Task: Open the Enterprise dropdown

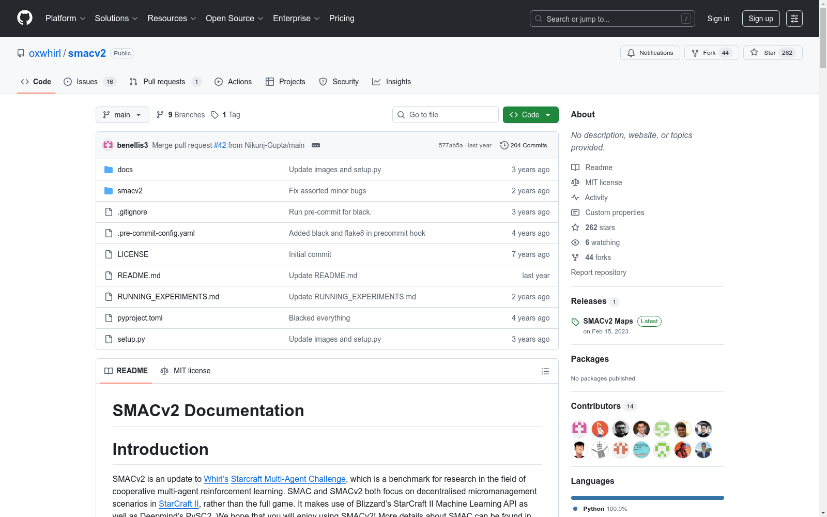Action: coord(296,19)
